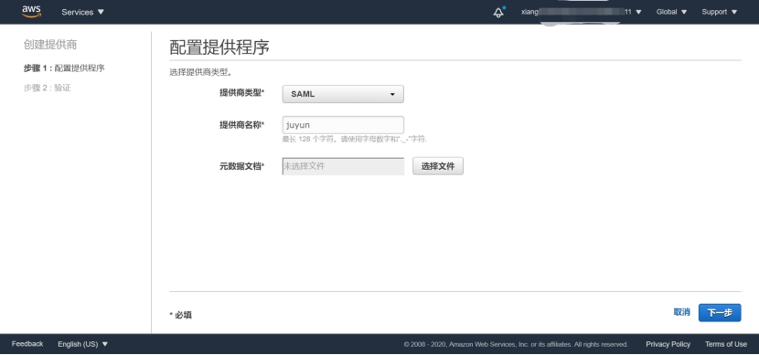759x355 pixels.
Task: Click the 配置提供程序 page heading
Action: click(219, 47)
